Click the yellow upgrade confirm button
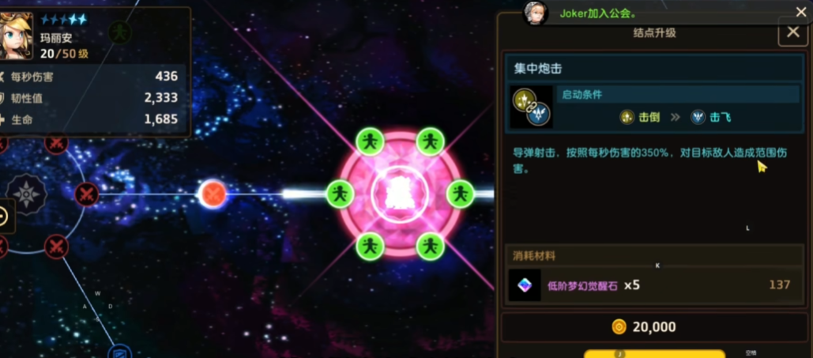This screenshot has width=813, height=358. (654, 354)
